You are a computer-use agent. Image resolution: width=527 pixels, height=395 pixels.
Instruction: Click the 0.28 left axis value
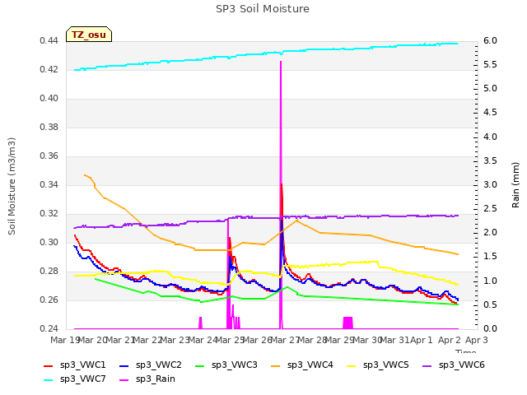click(49, 272)
